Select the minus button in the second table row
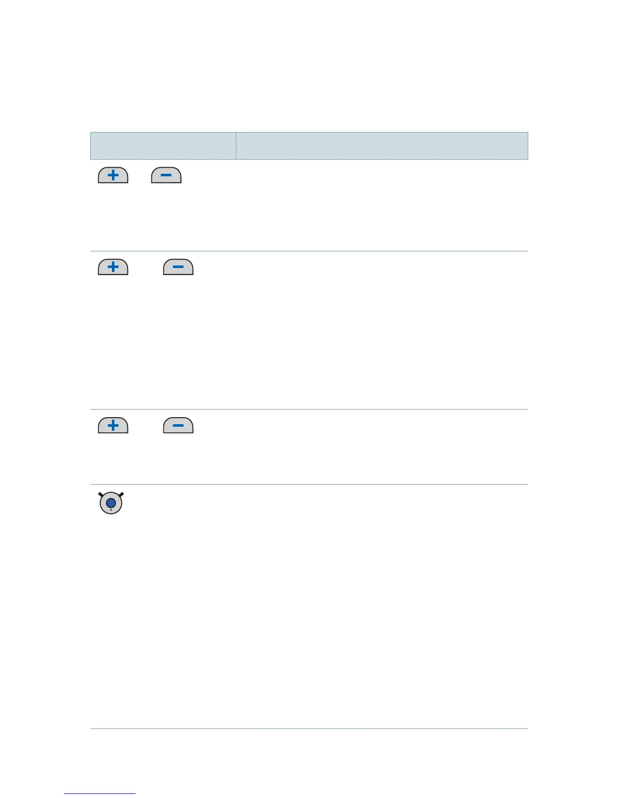 pyautogui.click(x=178, y=267)
